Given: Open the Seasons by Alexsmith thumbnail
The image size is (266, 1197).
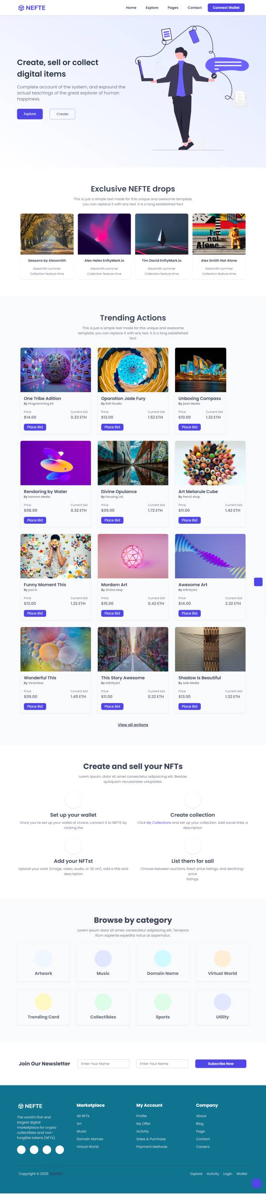Looking at the screenshot, I should pos(47,234).
